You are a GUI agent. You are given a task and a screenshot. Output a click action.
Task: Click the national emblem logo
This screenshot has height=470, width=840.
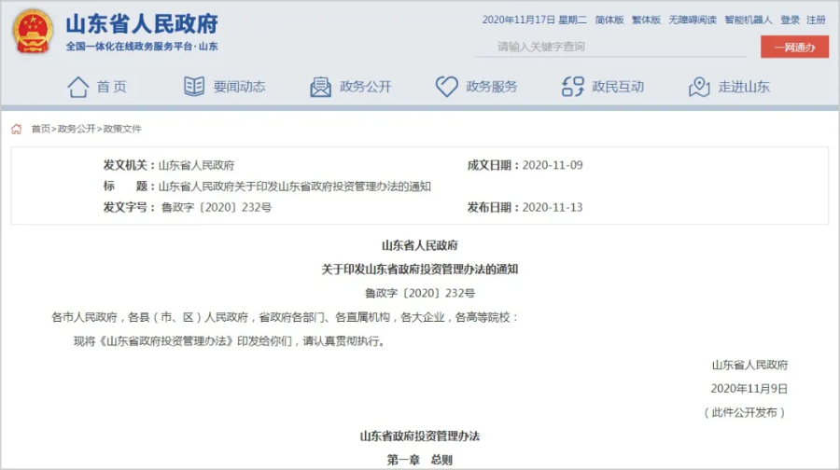tap(33, 32)
